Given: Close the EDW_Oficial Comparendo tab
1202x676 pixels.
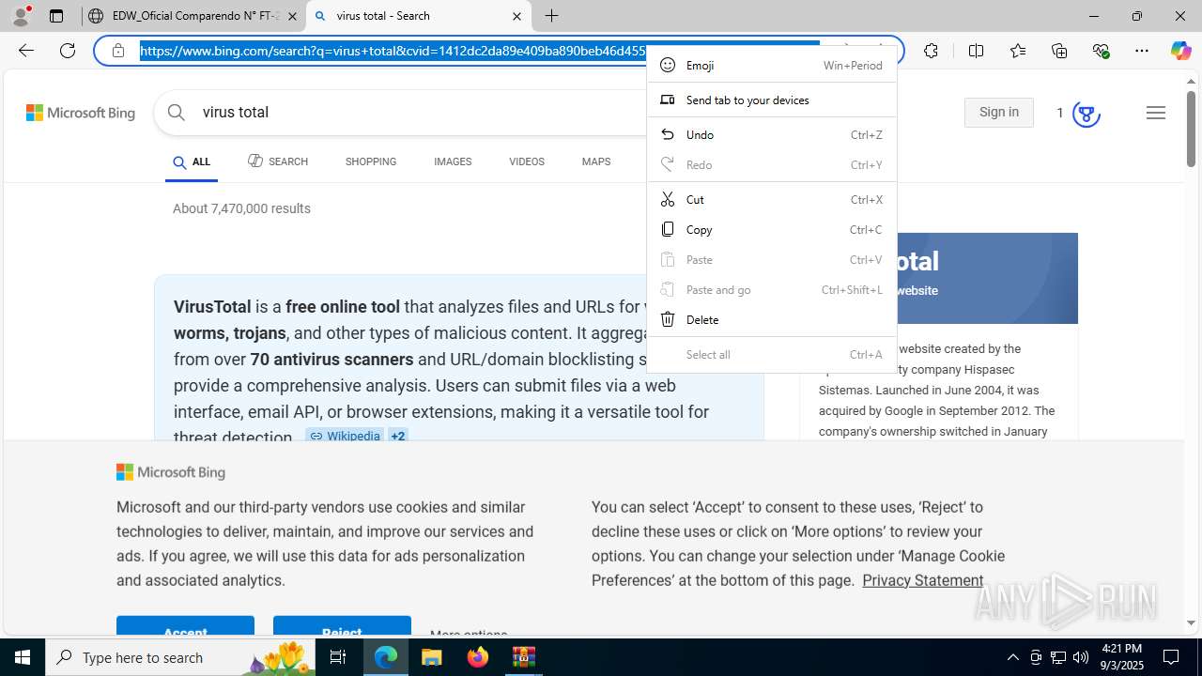Looking at the screenshot, I should [x=292, y=16].
